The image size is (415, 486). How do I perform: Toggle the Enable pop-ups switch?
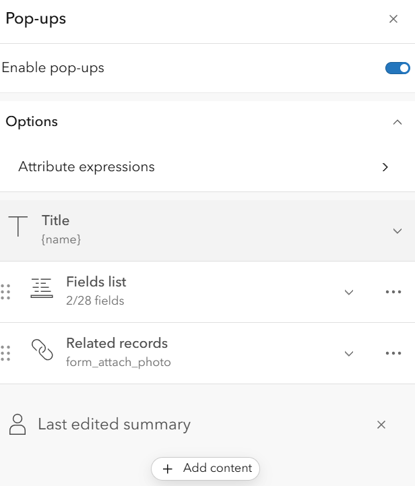(397, 68)
